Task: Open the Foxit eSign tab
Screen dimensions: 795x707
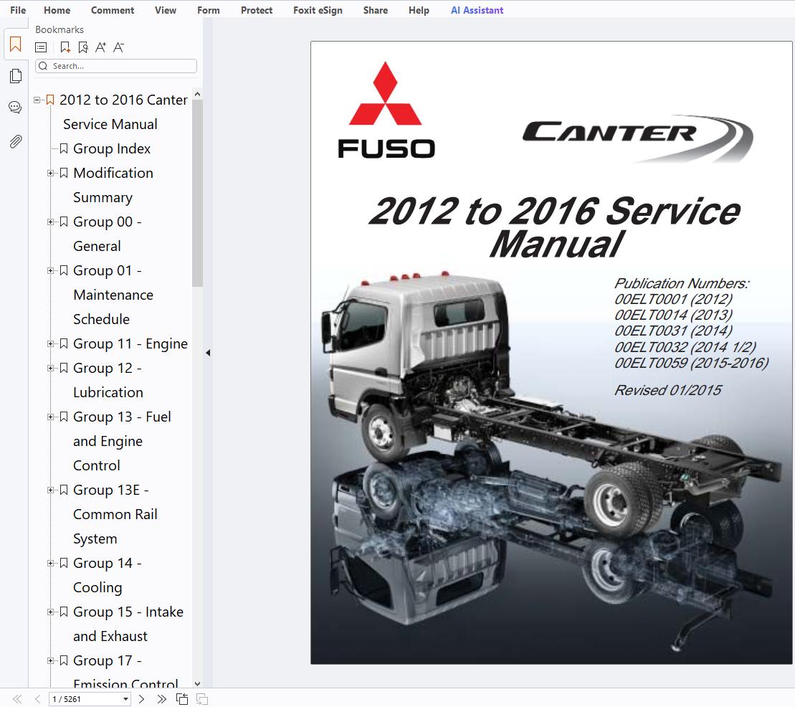Action: (318, 10)
